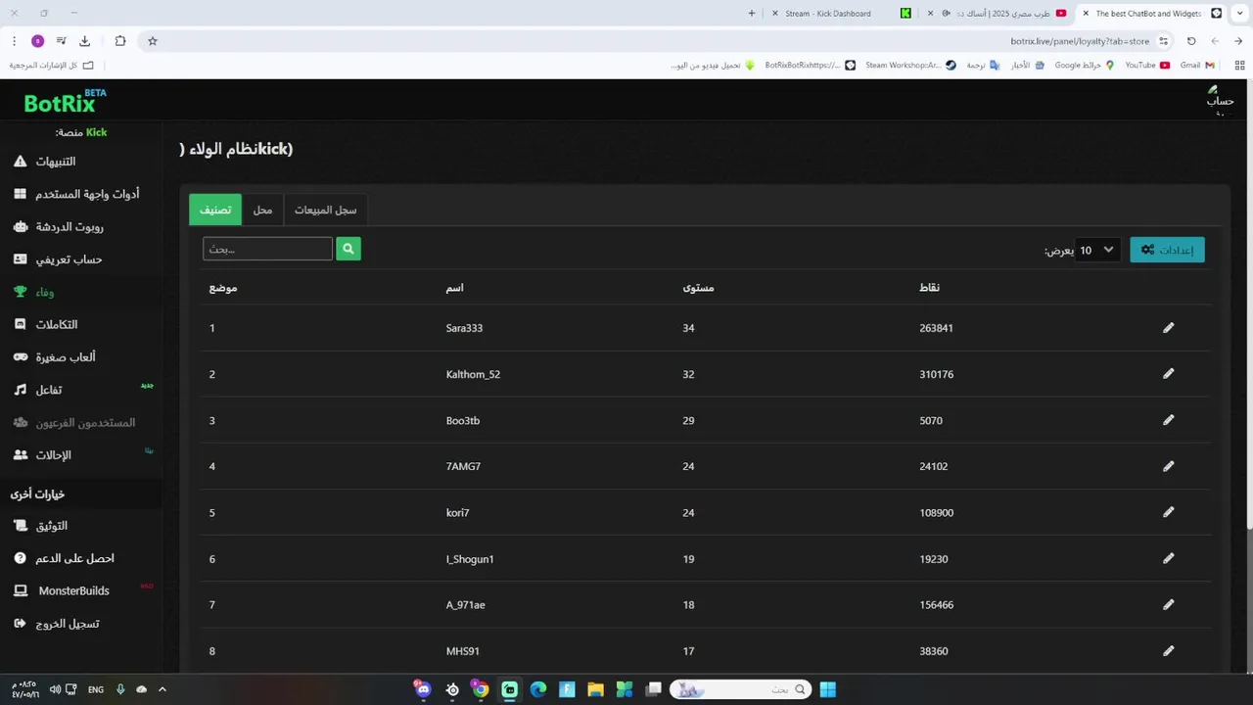Reload the page
This screenshot has height=705, width=1253.
[1191, 41]
